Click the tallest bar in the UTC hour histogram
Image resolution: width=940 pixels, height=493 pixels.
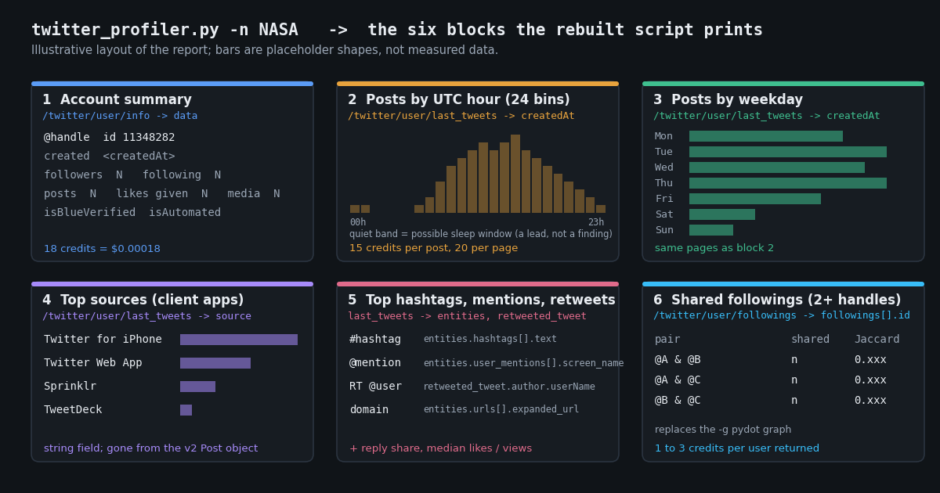(x=515, y=174)
